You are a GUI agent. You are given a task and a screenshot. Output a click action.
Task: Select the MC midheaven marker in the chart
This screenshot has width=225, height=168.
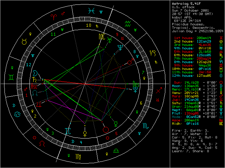[x=102, y=37]
